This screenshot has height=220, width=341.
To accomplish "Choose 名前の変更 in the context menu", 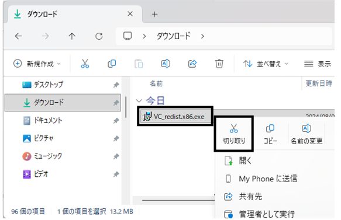I will pyautogui.click(x=306, y=134).
